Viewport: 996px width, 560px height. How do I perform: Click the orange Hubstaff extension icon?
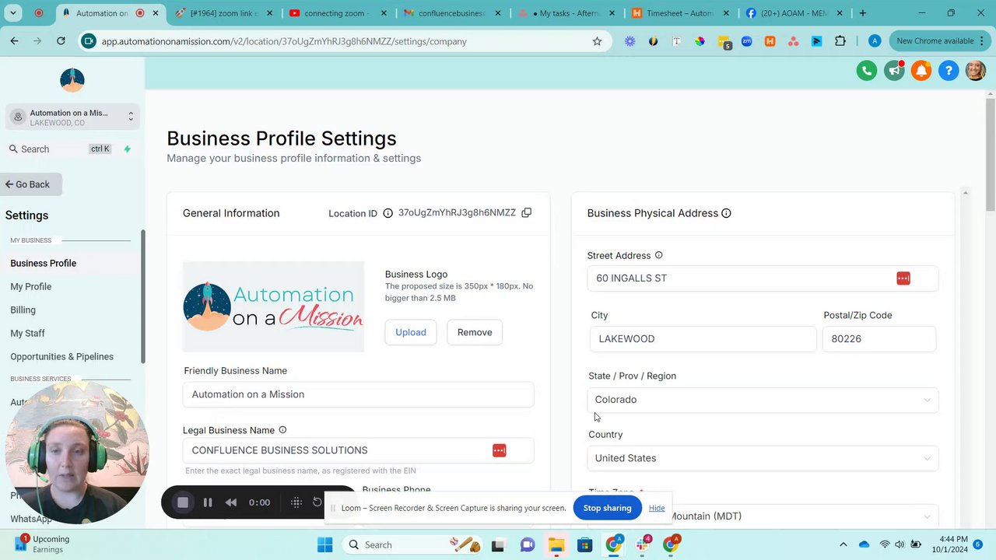770,41
